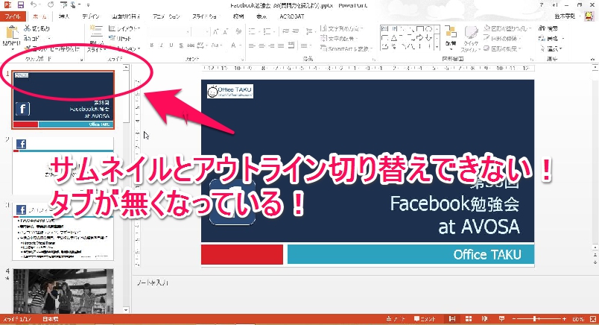Click the Zoom In plus button
Image resolution: width=599 pixels, height=325 pixels.
564,319
